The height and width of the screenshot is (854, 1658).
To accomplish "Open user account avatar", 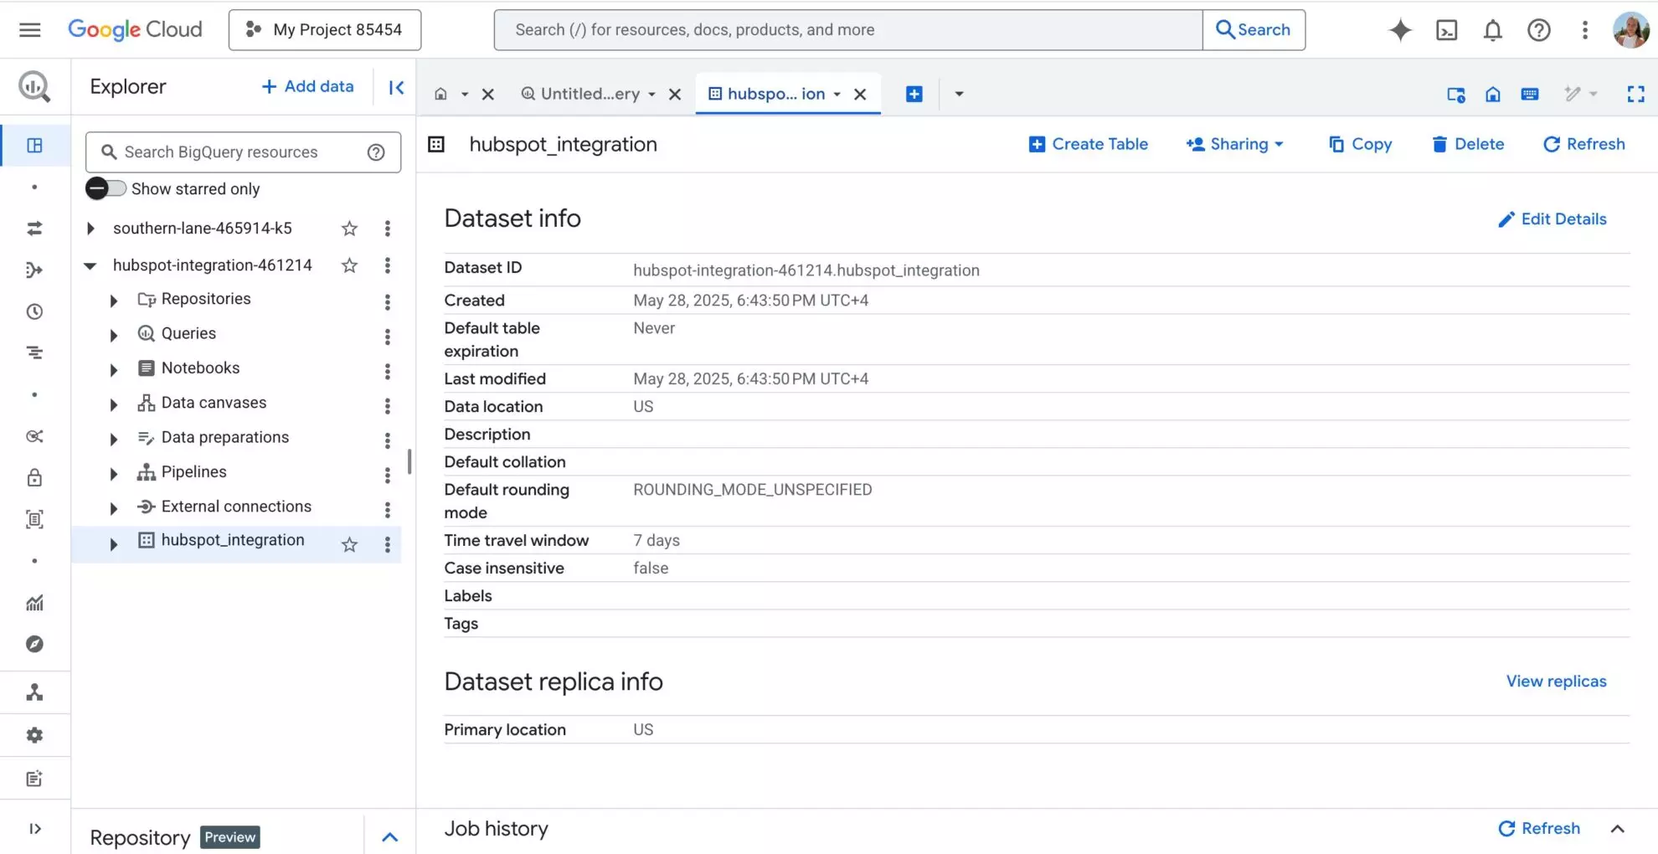I will pyautogui.click(x=1630, y=30).
